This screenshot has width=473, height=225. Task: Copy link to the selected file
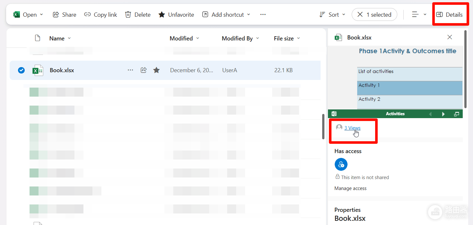[101, 15]
